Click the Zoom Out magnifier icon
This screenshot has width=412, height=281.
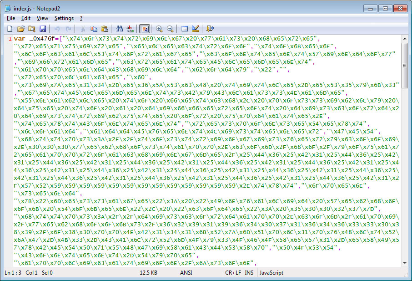170,29
